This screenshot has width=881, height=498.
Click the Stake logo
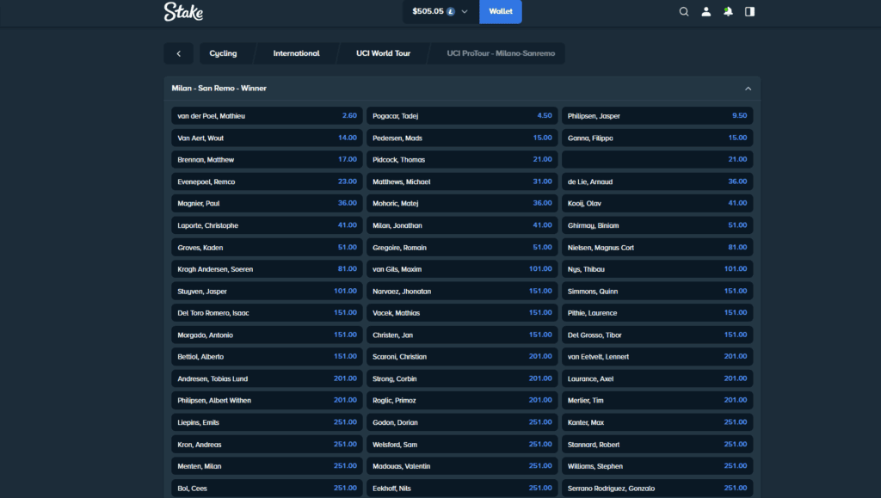(x=182, y=12)
